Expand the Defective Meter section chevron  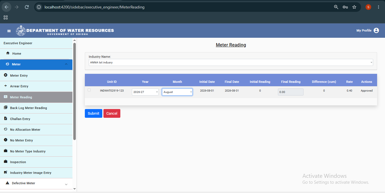(66, 184)
